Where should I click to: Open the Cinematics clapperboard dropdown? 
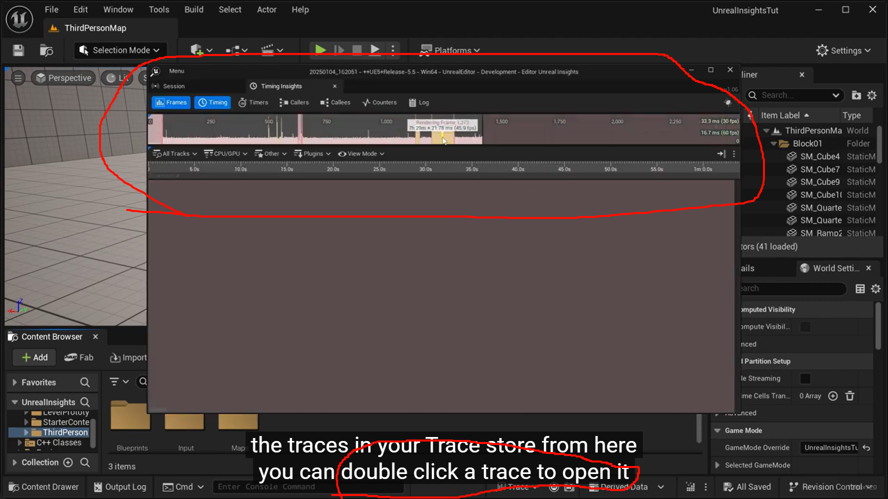tap(272, 50)
